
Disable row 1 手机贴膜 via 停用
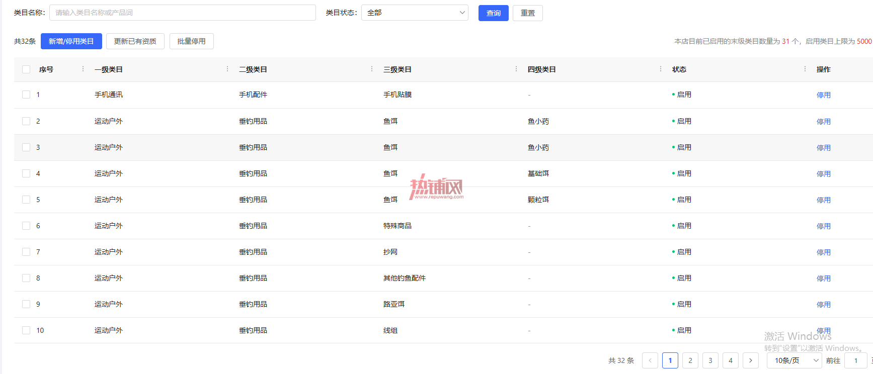click(x=824, y=95)
